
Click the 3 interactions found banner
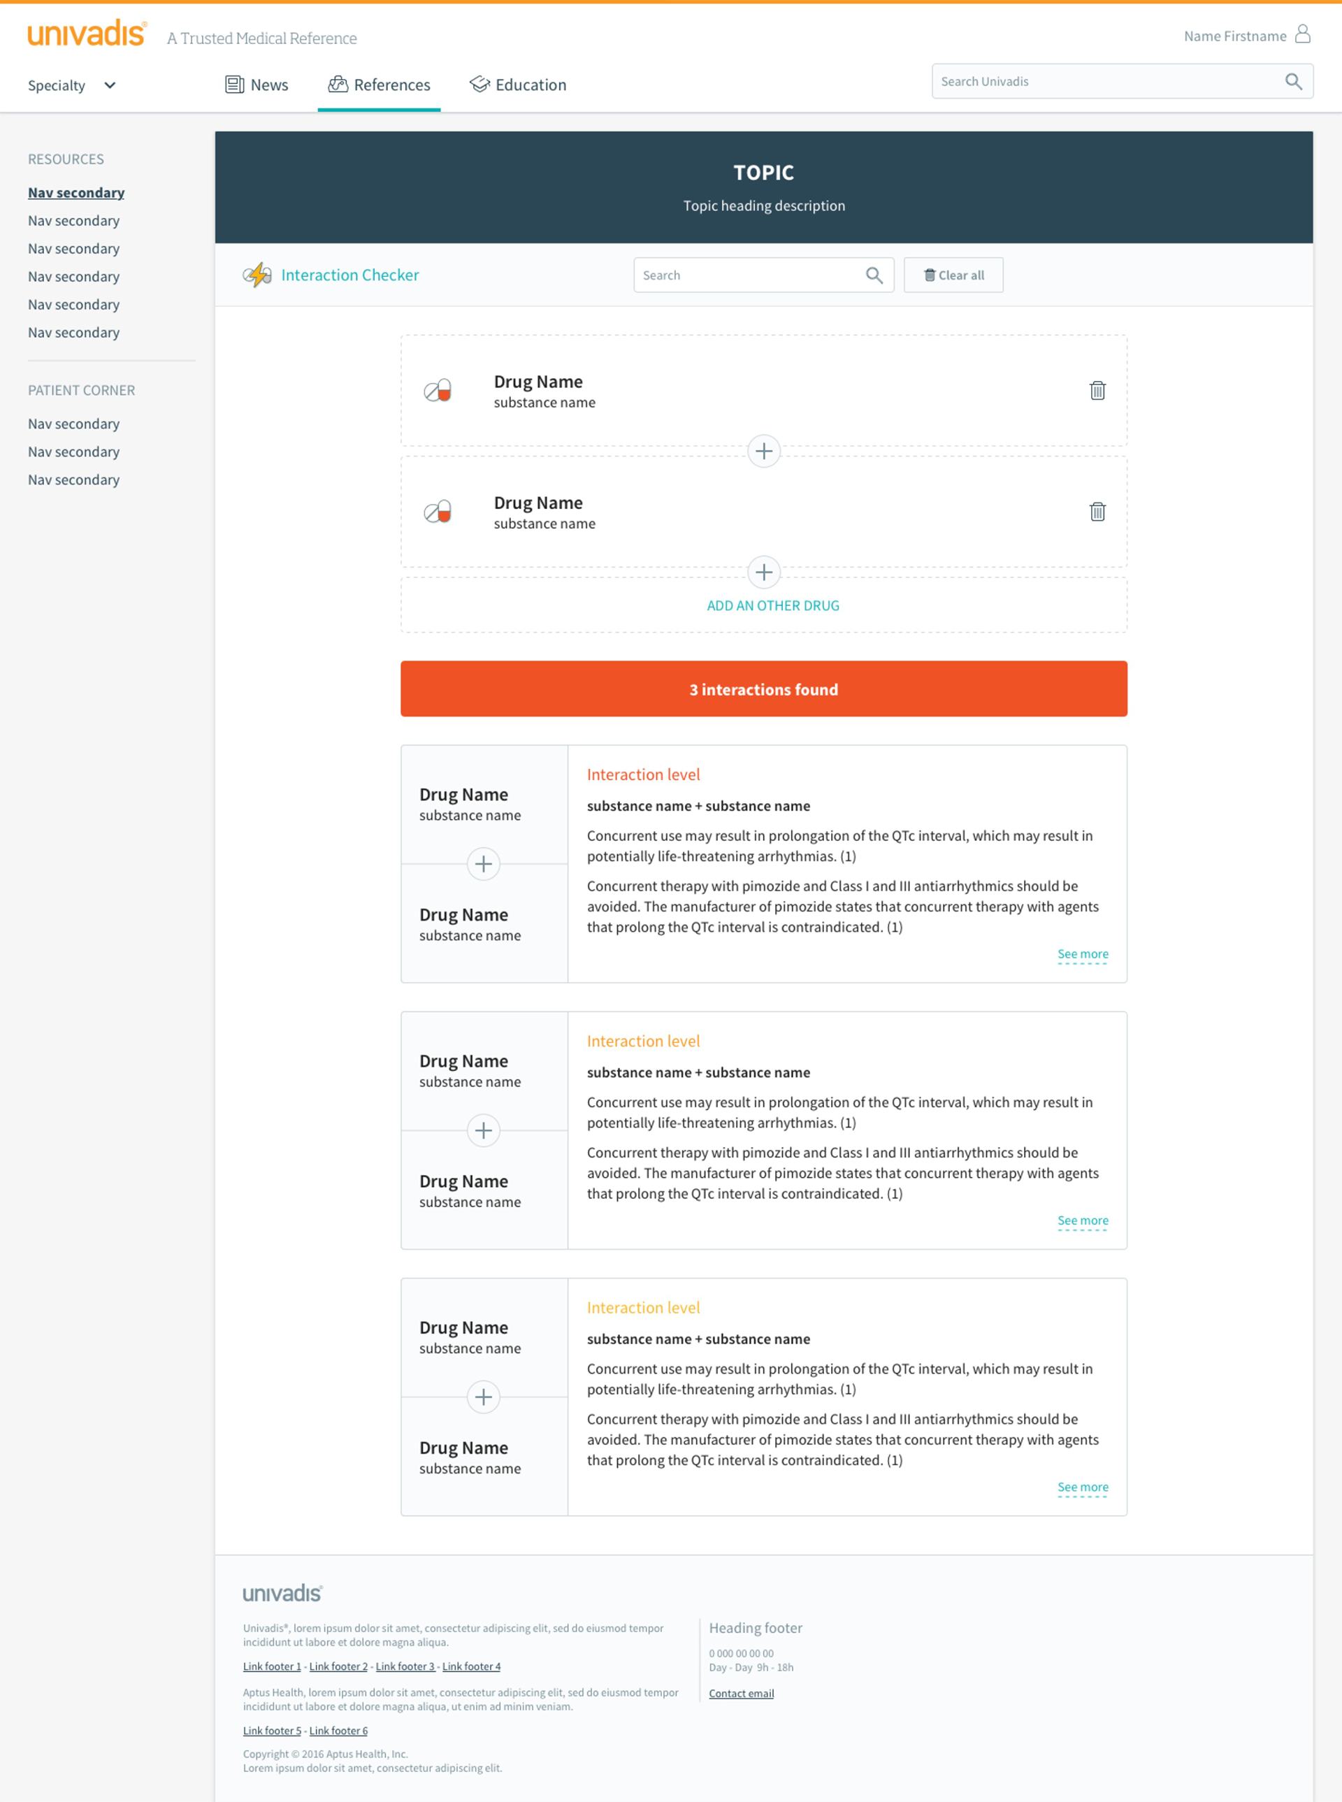click(763, 689)
